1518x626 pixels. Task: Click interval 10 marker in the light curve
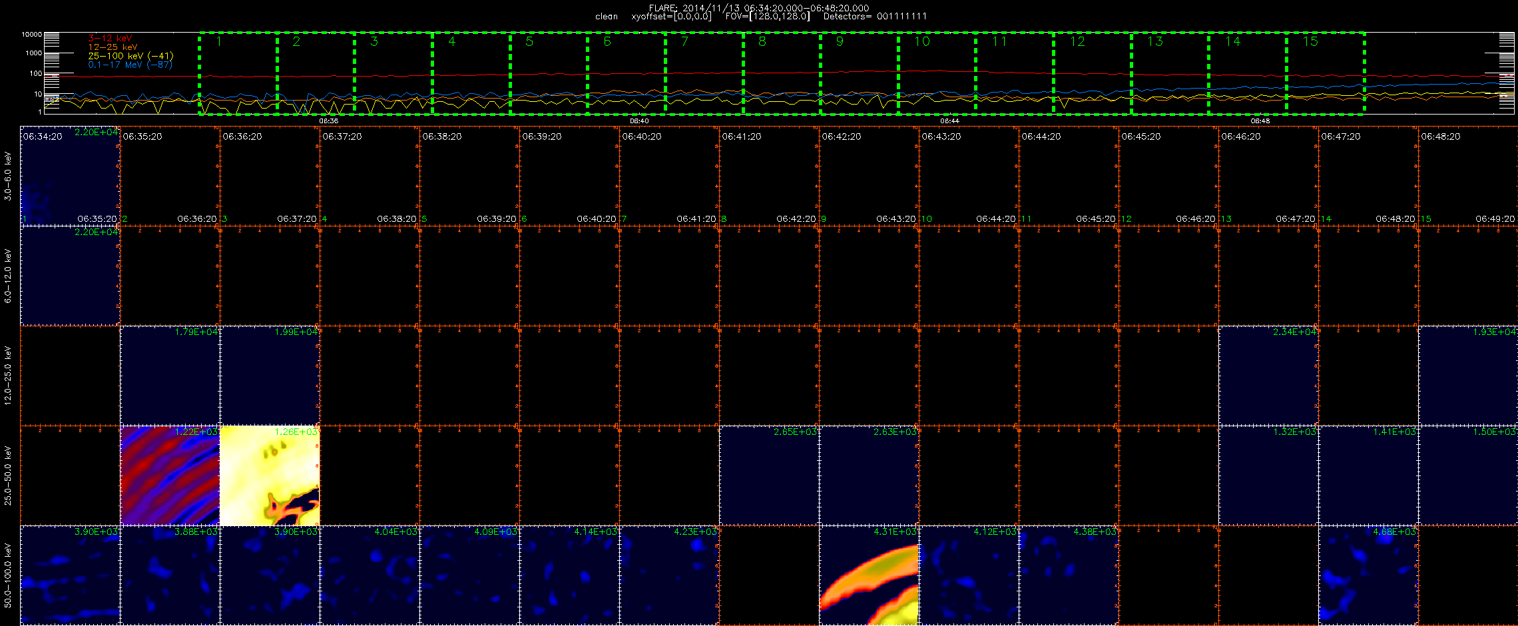921,41
